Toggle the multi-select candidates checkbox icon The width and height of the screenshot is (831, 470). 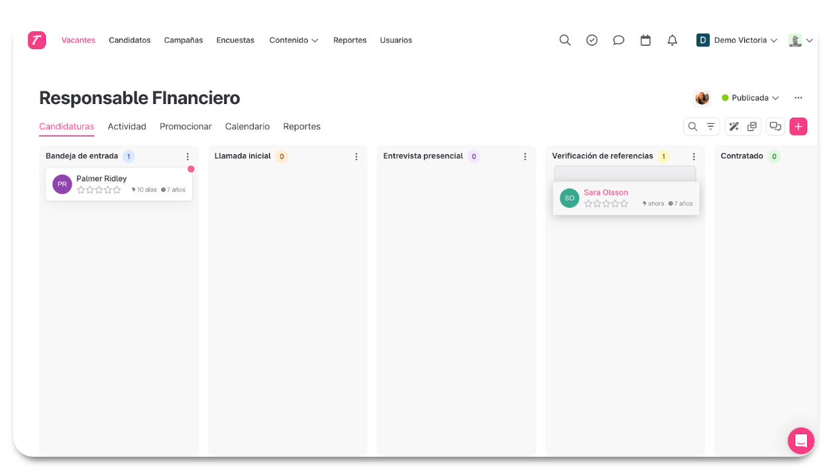click(x=752, y=126)
